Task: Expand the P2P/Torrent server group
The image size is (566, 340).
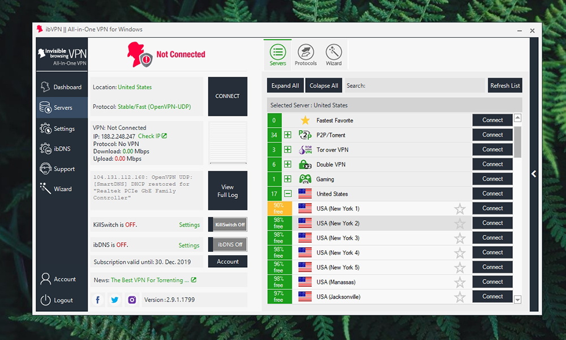Action: (x=288, y=135)
